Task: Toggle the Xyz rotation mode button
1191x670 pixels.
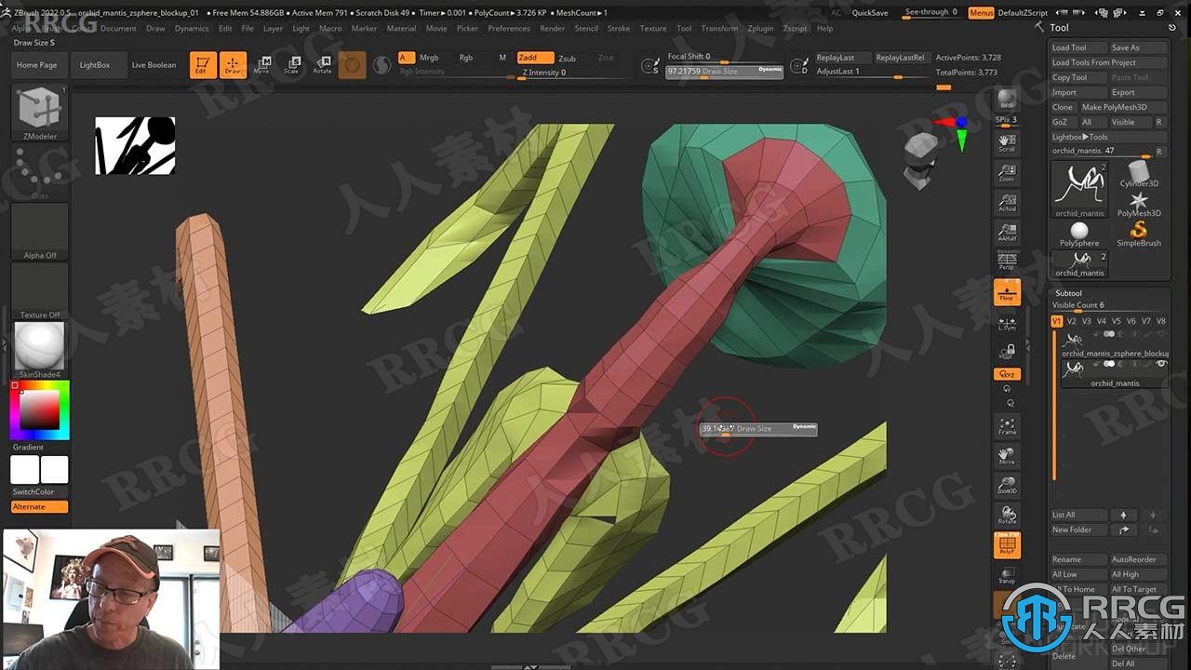Action: pos(1007,374)
